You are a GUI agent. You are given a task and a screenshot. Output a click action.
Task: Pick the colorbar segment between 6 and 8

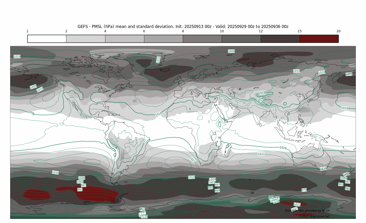163,39
